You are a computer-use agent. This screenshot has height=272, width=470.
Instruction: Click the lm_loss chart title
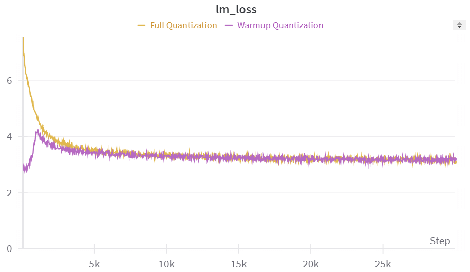click(236, 9)
